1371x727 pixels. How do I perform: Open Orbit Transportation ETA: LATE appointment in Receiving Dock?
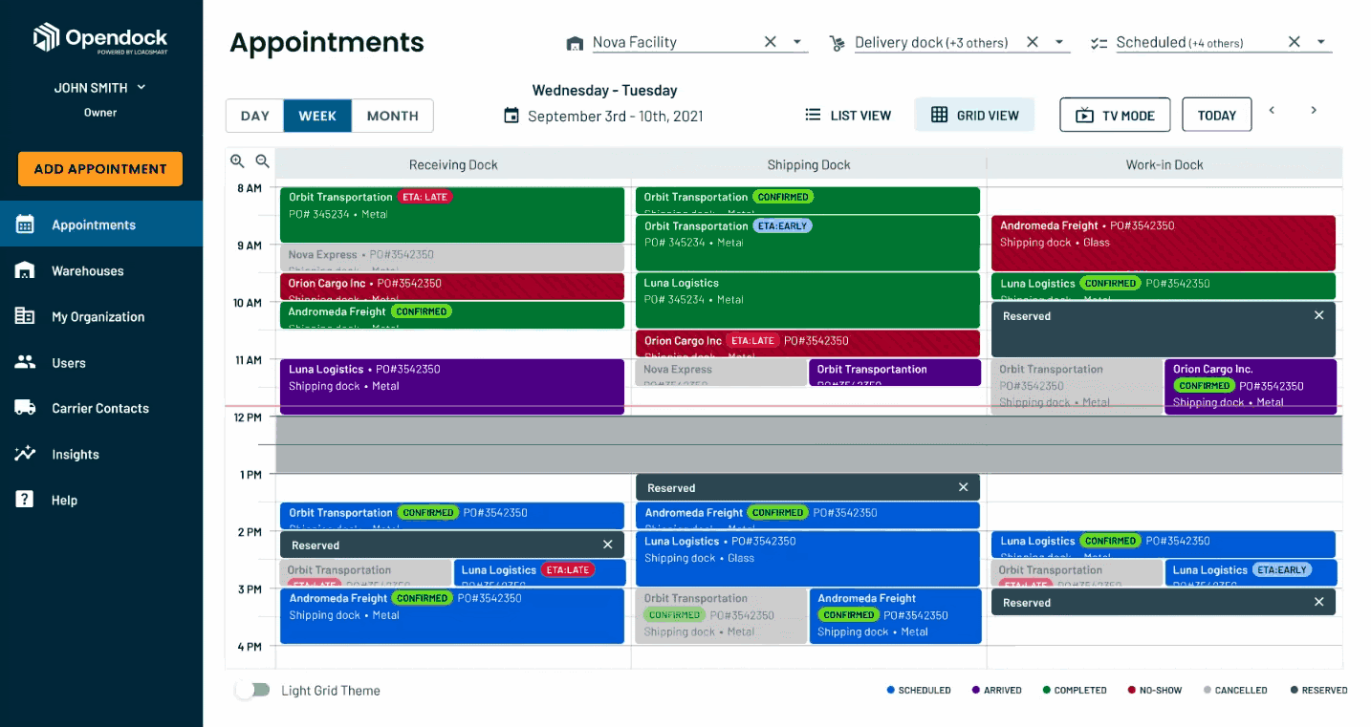[x=452, y=215]
